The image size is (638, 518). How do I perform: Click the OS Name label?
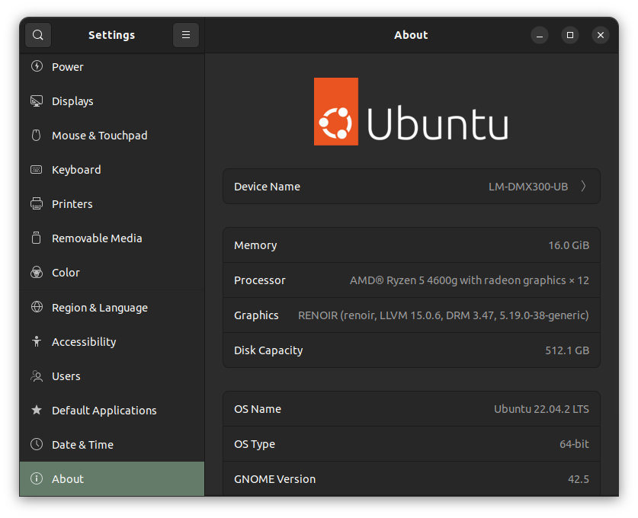(258, 409)
